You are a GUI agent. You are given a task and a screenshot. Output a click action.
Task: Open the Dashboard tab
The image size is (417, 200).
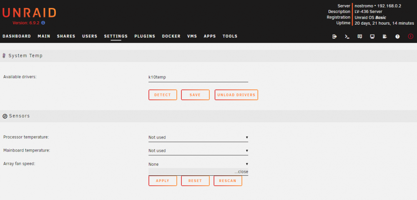pyautogui.click(x=17, y=36)
